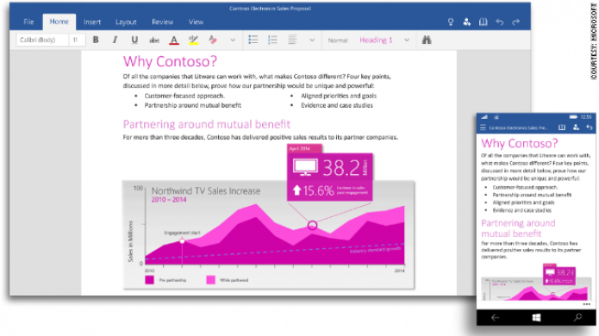Expand more paragraph options chevron
The width and height of the screenshot is (599, 336).
312,40
